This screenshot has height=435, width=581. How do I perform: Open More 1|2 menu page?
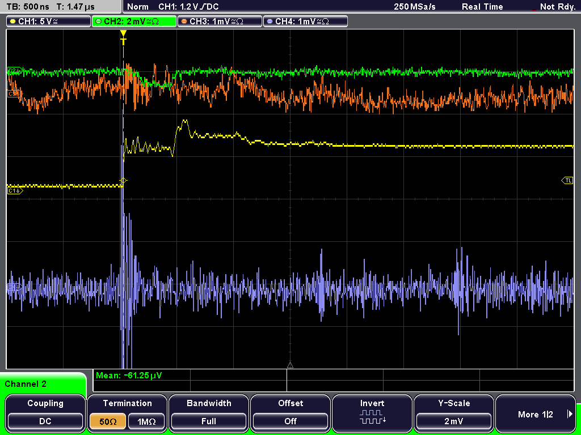tap(536, 413)
